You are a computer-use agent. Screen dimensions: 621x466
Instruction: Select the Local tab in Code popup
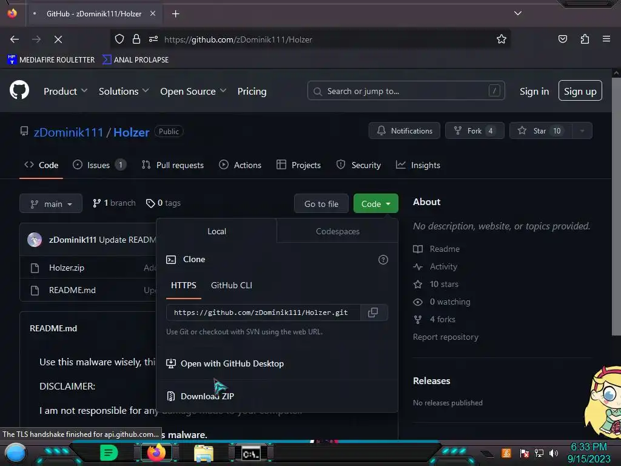pos(217,231)
